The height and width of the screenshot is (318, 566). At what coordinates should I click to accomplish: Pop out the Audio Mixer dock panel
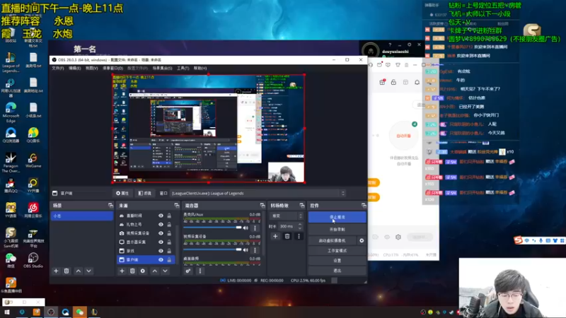point(262,206)
